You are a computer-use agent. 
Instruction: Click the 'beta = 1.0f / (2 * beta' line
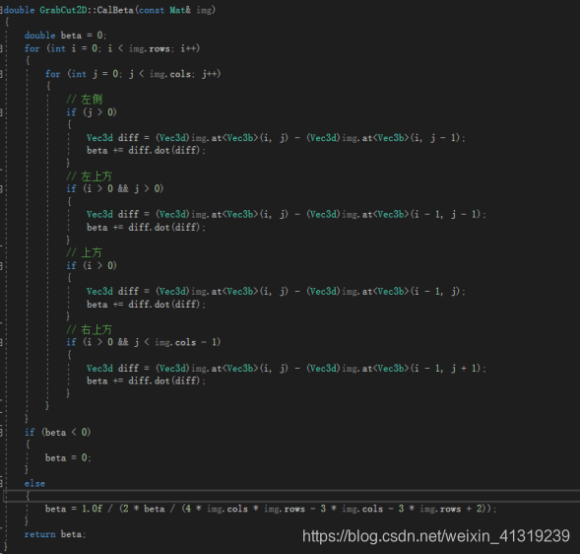271,509
